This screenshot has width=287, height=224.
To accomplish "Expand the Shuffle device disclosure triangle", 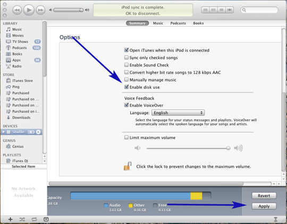I will click(4, 132).
